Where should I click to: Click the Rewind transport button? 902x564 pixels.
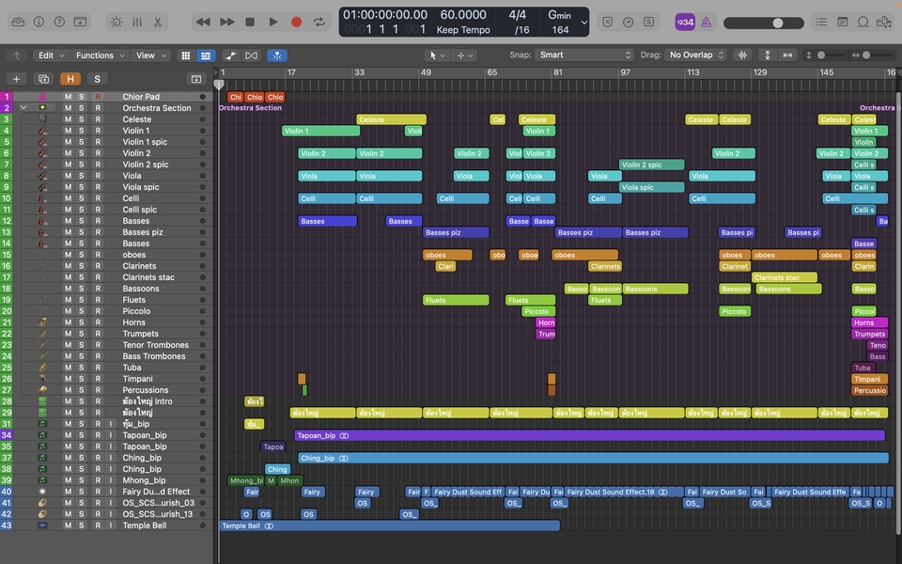click(203, 22)
